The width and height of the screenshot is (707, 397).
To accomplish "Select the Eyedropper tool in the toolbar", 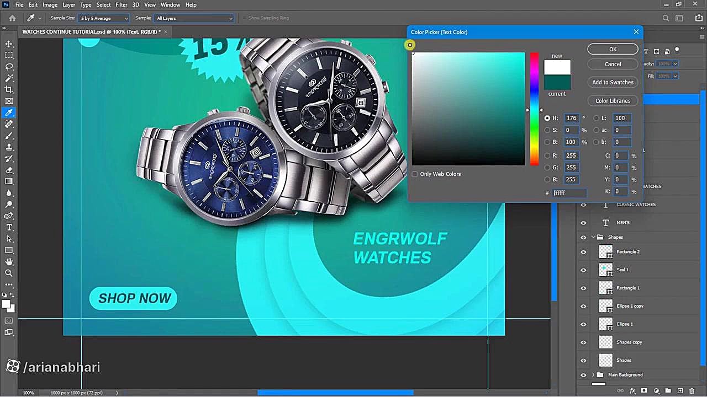I will 9,112.
